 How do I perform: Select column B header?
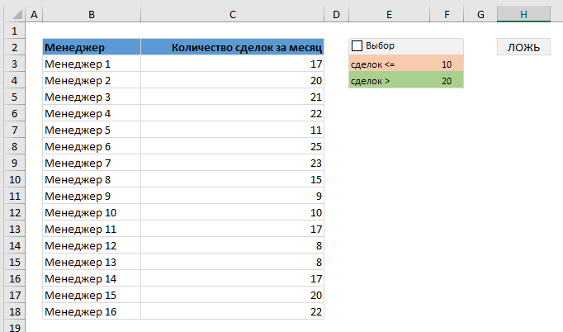(92, 14)
